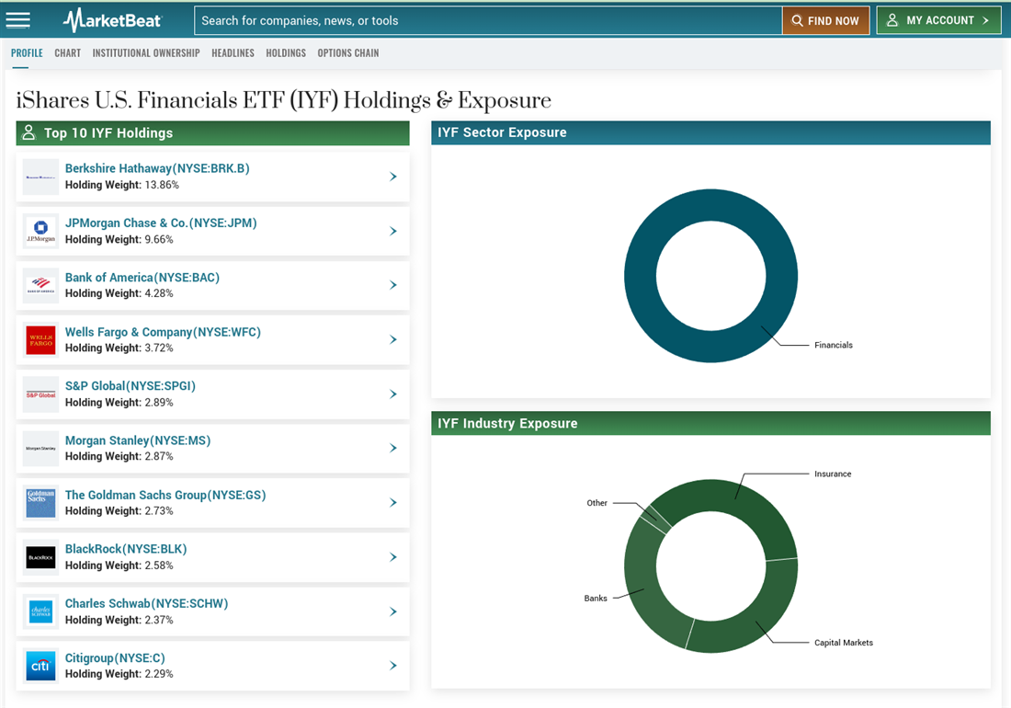Open the hamburger navigation menu
The height and width of the screenshot is (708, 1011).
tap(17, 20)
